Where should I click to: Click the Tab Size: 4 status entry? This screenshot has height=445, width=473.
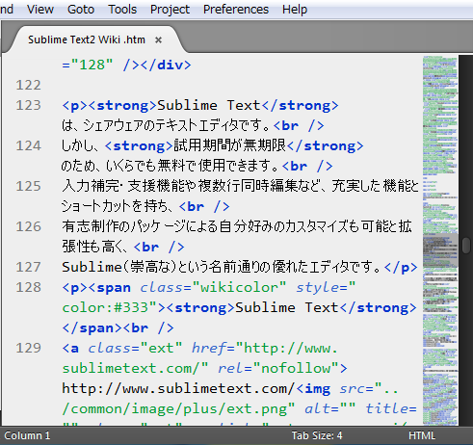(x=317, y=435)
